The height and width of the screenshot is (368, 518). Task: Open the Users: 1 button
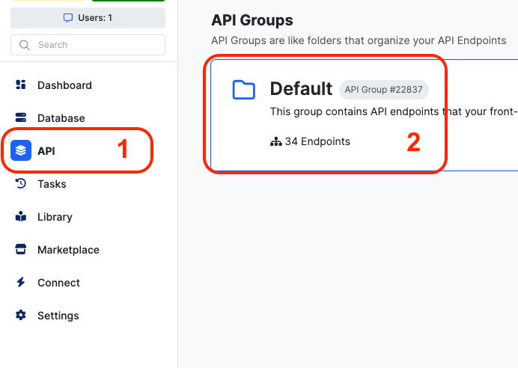[x=88, y=18]
